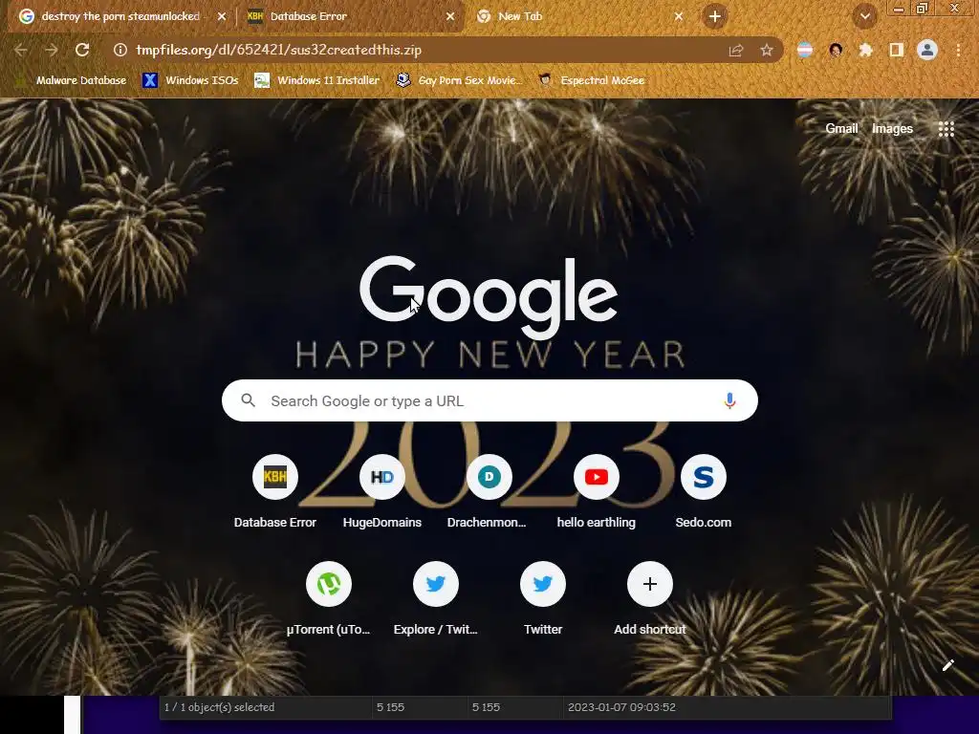Open the Extensions puzzle piece menu
979x734 pixels.
(865, 50)
